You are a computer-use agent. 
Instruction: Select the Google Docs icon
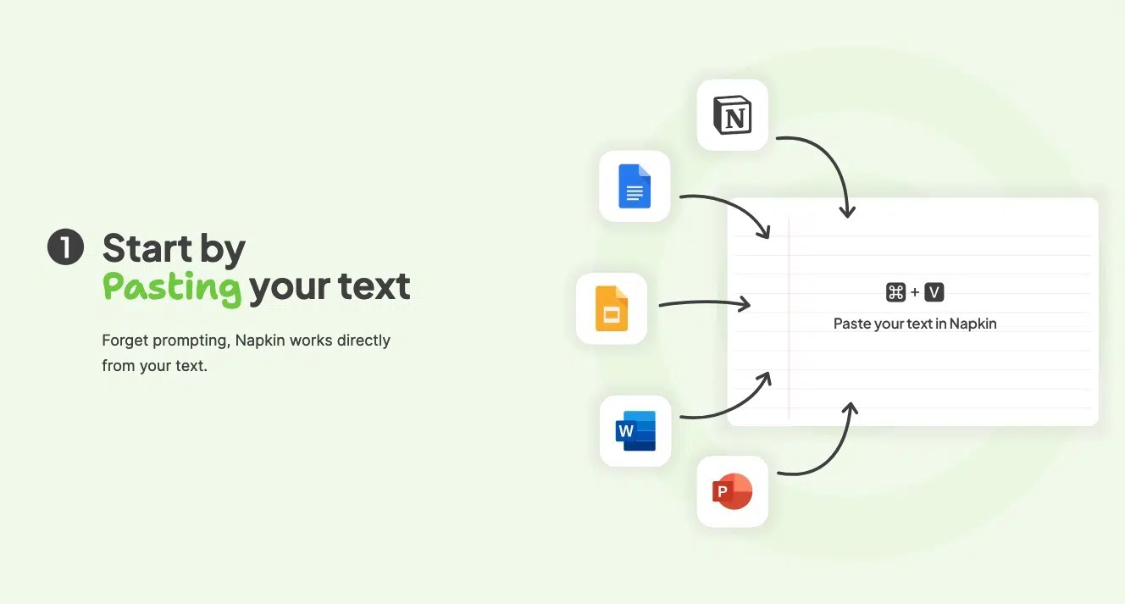click(635, 186)
